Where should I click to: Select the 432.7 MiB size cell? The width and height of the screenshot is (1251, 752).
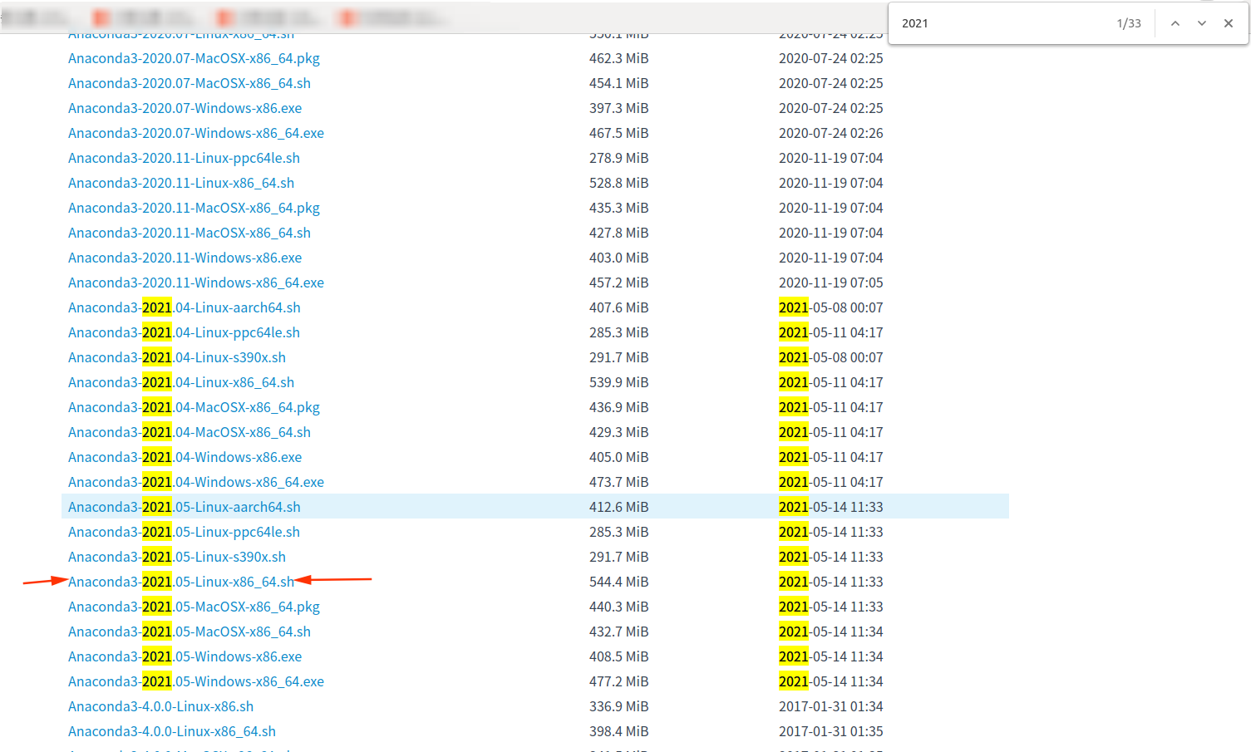pos(618,632)
